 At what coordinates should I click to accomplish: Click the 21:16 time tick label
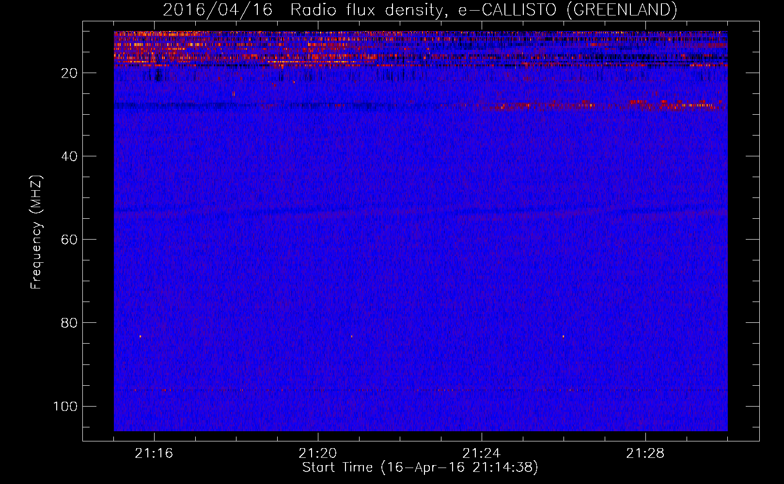point(154,454)
